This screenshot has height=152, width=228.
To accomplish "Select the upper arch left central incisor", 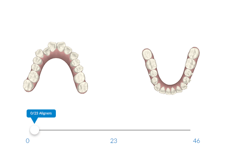I will click(52, 46).
